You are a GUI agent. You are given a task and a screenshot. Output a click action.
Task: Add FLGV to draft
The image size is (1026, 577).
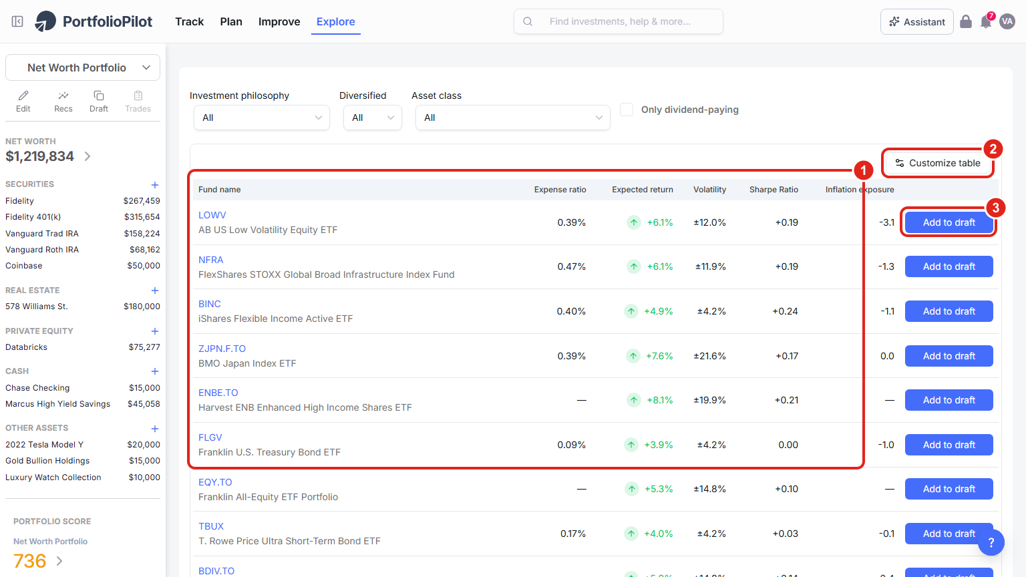[x=949, y=445]
